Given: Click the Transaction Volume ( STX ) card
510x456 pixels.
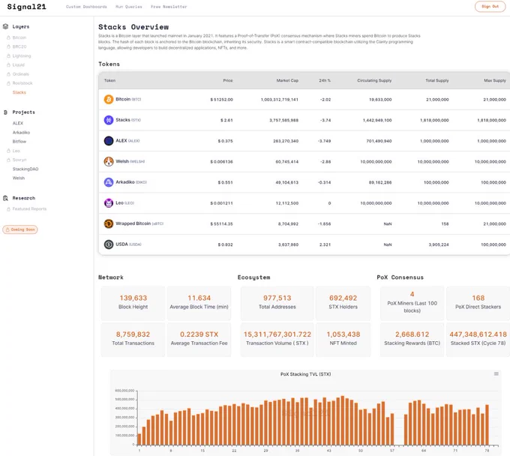Looking at the screenshot, I should click(x=277, y=339).
